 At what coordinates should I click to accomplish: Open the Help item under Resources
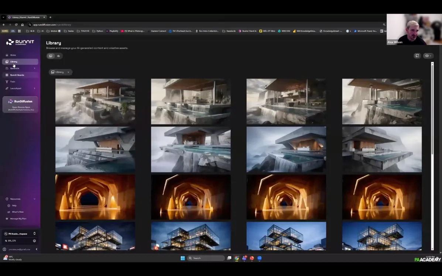[14, 206]
